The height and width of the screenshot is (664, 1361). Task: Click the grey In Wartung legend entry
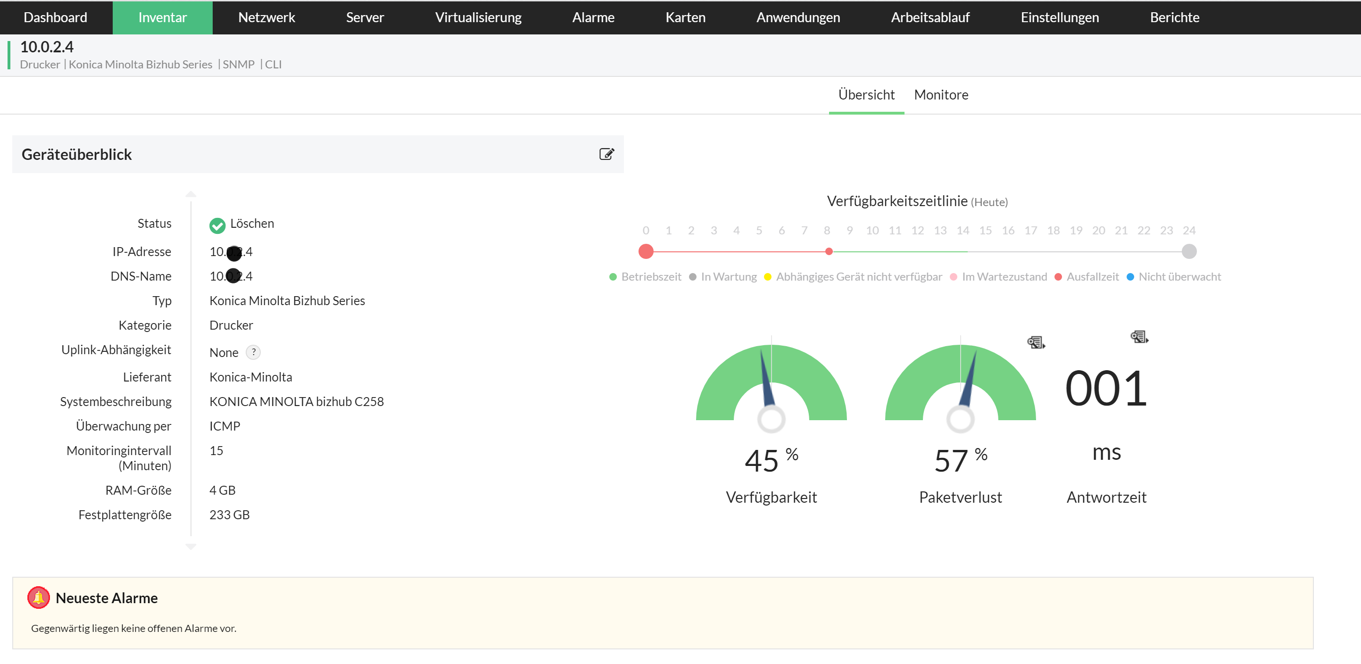pyautogui.click(x=723, y=277)
